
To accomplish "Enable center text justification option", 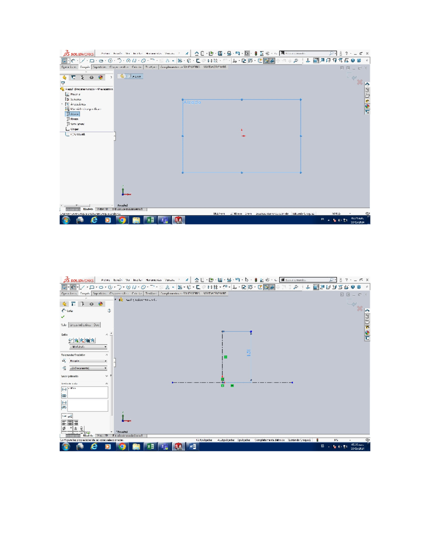I will [x=70, y=423].
